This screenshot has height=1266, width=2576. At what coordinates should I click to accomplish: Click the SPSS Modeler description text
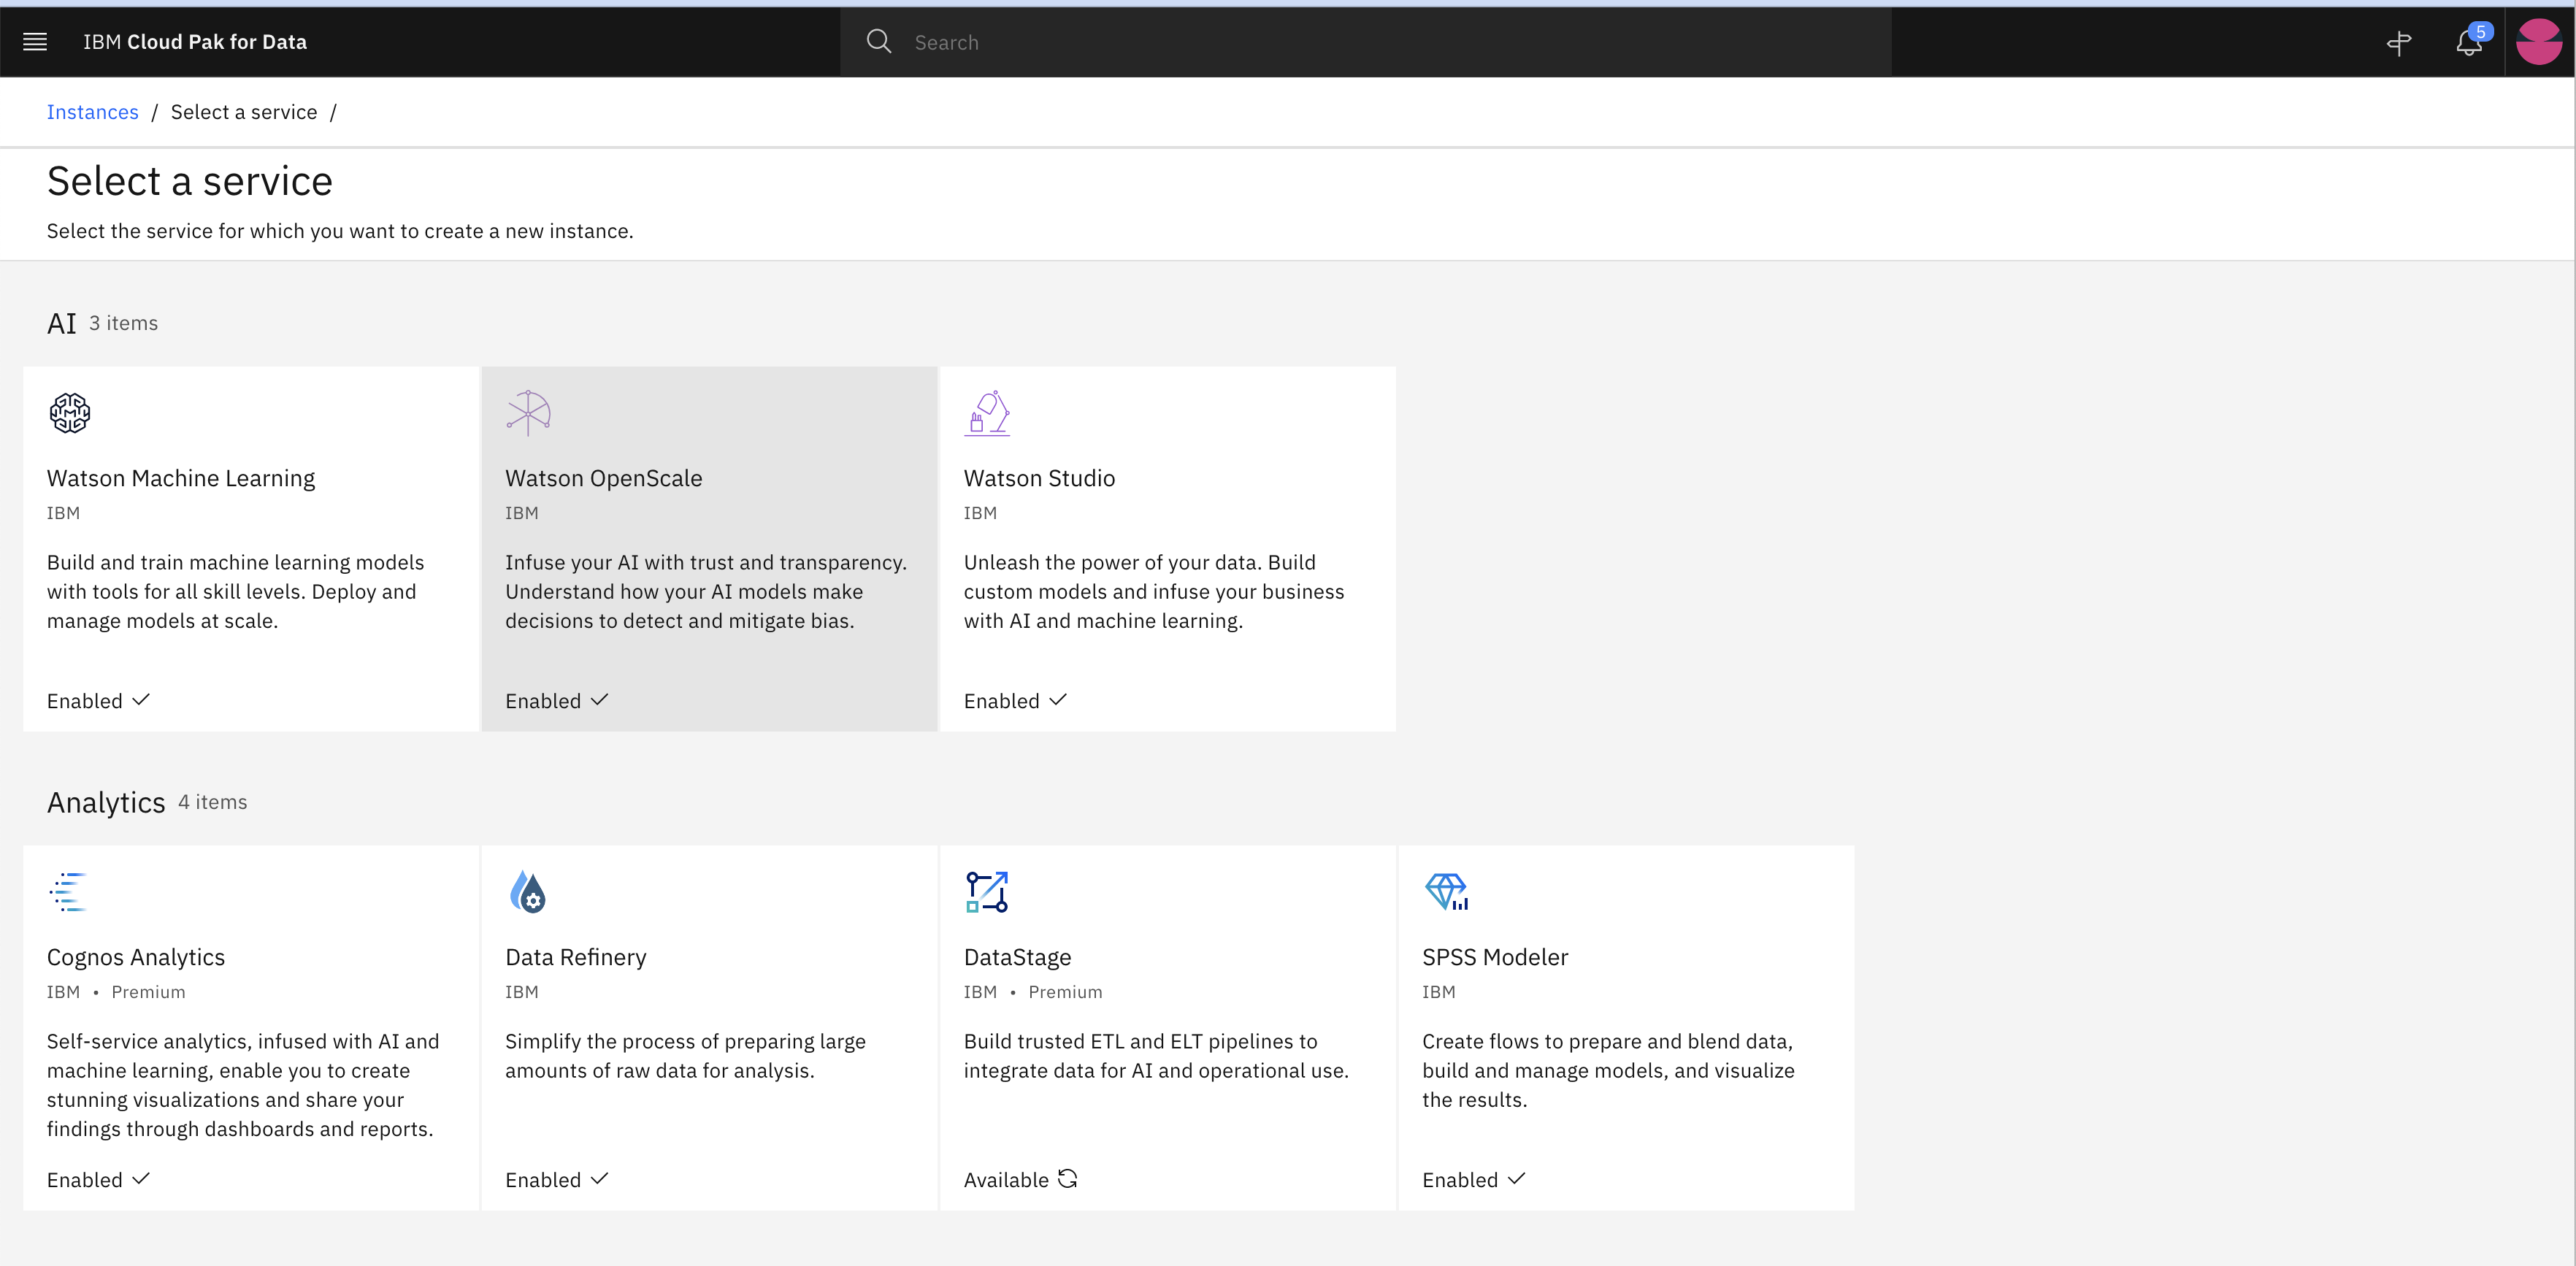coord(1608,1070)
